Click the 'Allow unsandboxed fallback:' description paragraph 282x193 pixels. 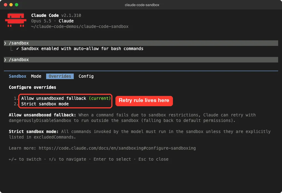[x=132, y=118]
